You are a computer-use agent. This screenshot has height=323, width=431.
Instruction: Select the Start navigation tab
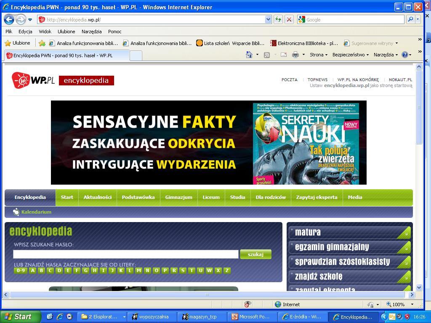pos(67,197)
